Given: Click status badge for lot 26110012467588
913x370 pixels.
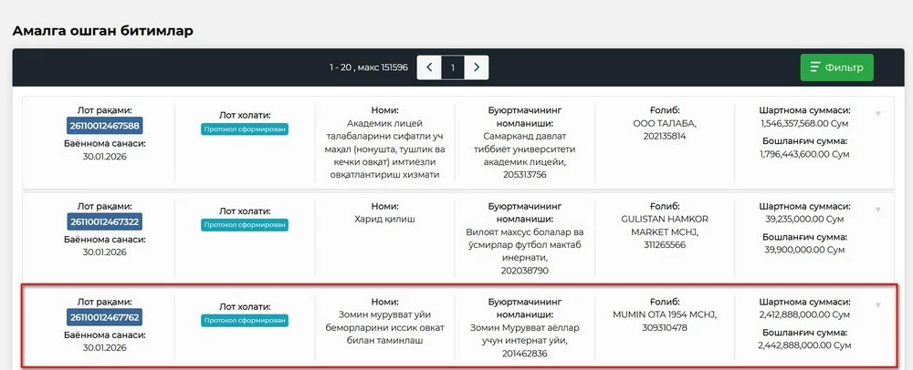Looking at the screenshot, I should click(x=245, y=129).
